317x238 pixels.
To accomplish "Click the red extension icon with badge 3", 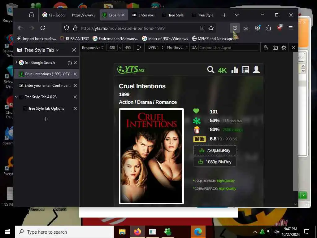I will [x=280, y=28].
